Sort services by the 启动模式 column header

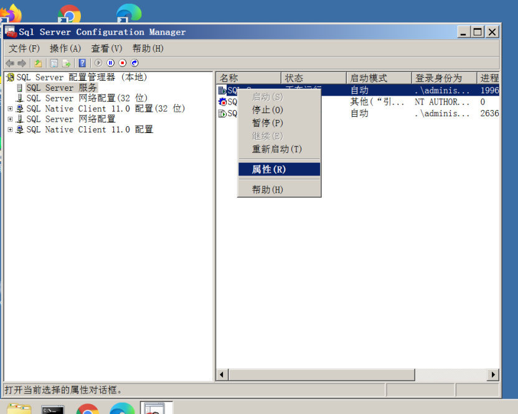coord(369,78)
